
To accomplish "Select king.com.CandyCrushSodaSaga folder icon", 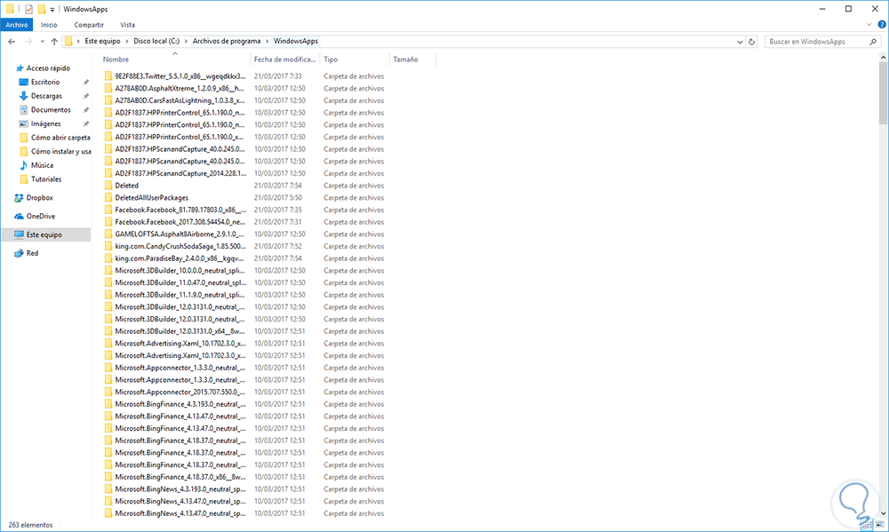I will 108,246.
